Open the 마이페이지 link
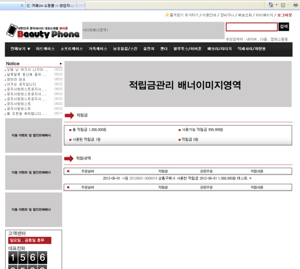The image size is (300, 269). [x=264, y=15]
